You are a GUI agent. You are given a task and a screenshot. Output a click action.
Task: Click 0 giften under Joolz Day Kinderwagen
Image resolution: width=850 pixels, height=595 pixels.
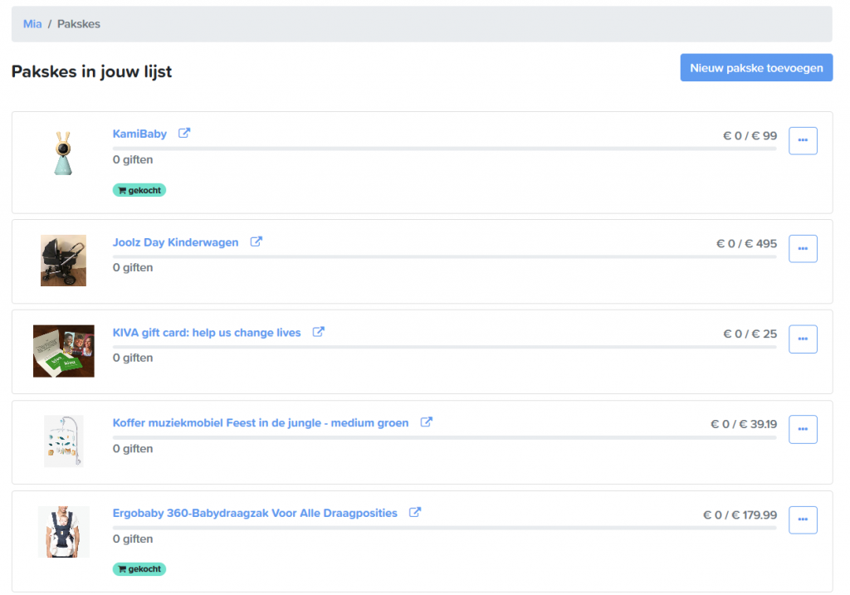click(x=133, y=267)
